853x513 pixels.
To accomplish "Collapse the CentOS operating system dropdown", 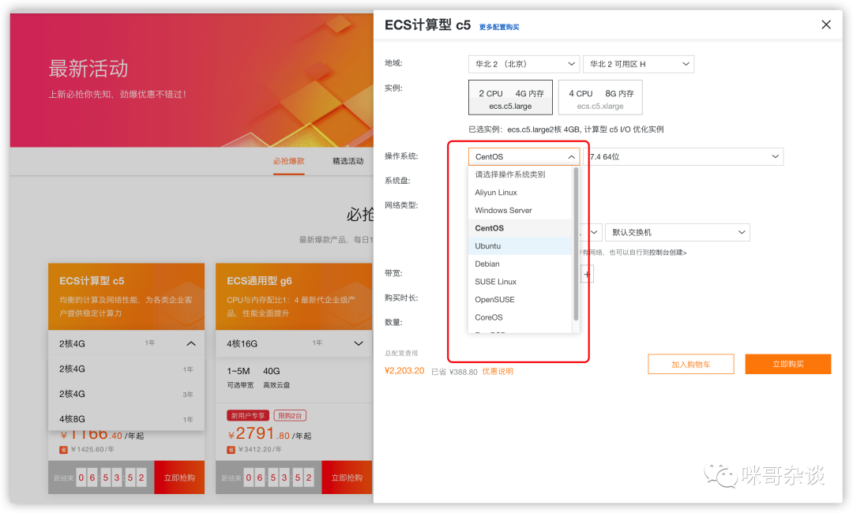I will point(524,156).
